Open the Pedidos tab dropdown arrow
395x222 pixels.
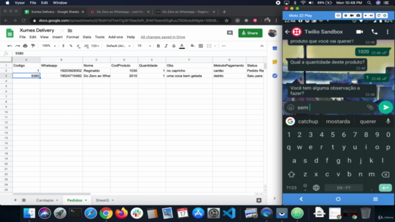86,200
